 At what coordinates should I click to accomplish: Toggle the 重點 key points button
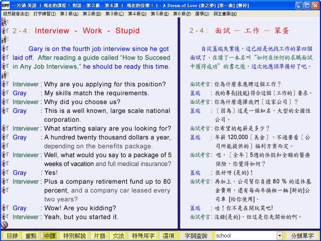(30, 236)
